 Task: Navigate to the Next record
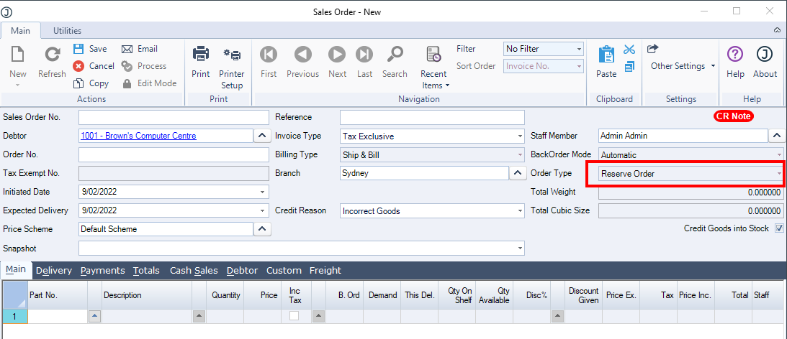[337, 55]
